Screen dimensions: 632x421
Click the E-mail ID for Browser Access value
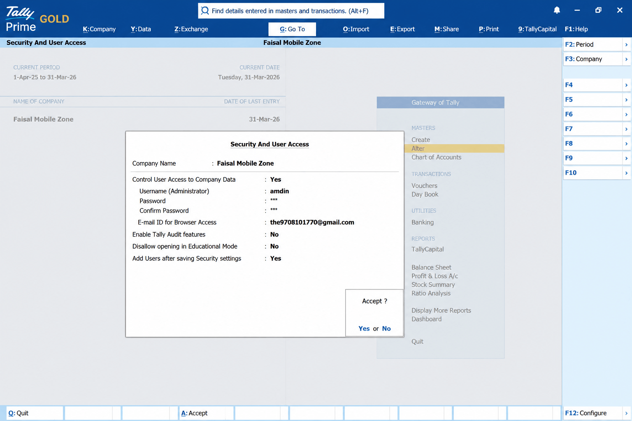coord(312,222)
